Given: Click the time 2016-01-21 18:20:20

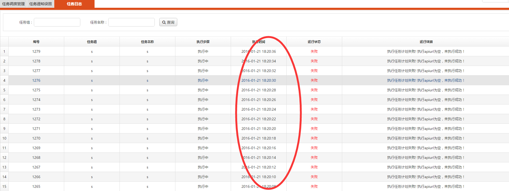Looking at the screenshot, I should click(259, 129).
